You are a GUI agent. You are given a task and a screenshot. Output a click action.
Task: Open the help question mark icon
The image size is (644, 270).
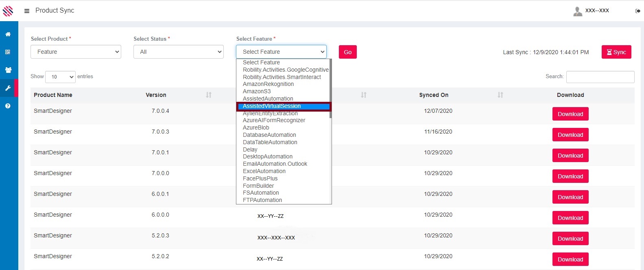pos(8,106)
